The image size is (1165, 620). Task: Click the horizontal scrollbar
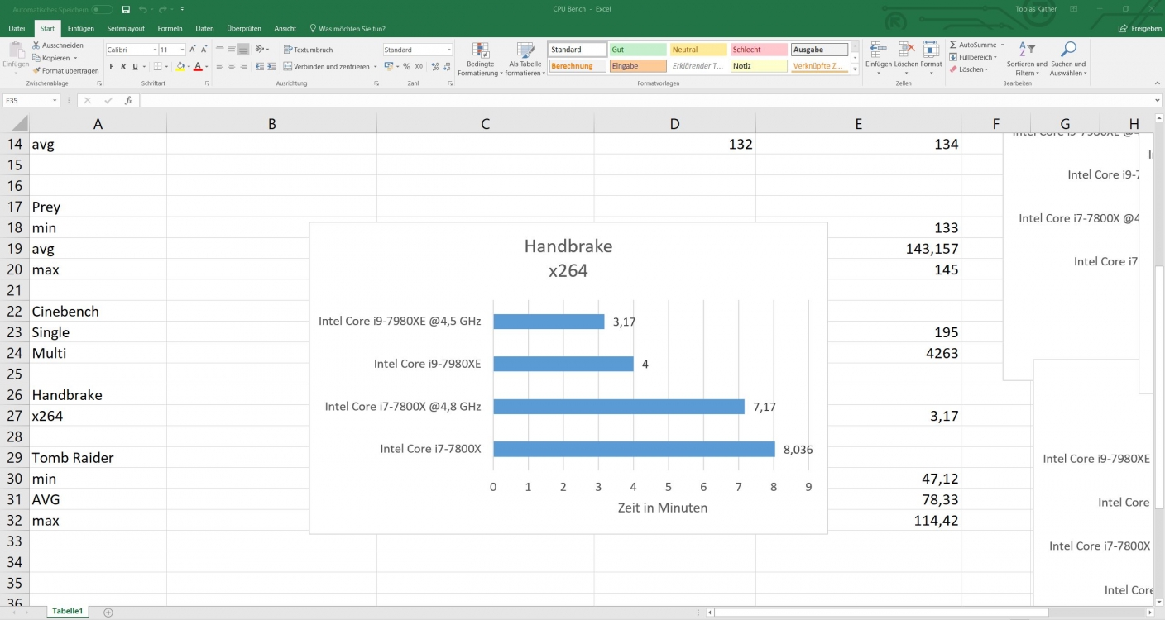[x=881, y=613]
